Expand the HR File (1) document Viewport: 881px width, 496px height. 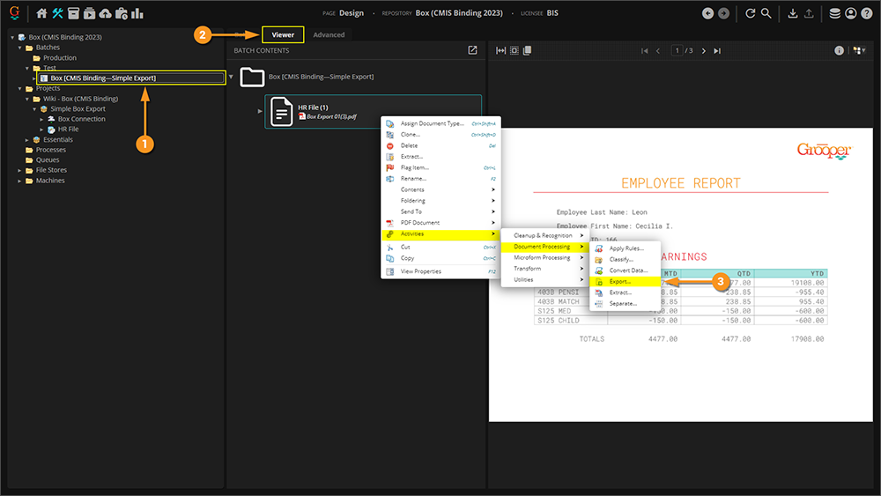point(260,111)
